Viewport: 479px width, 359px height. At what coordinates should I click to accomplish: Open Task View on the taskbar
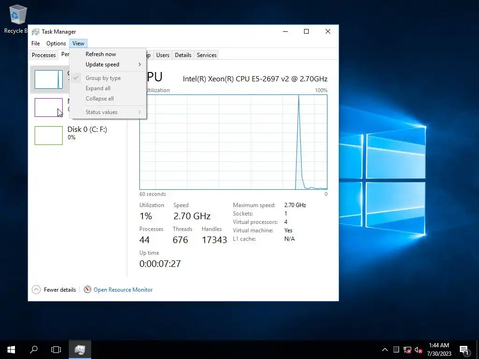[x=56, y=349]
